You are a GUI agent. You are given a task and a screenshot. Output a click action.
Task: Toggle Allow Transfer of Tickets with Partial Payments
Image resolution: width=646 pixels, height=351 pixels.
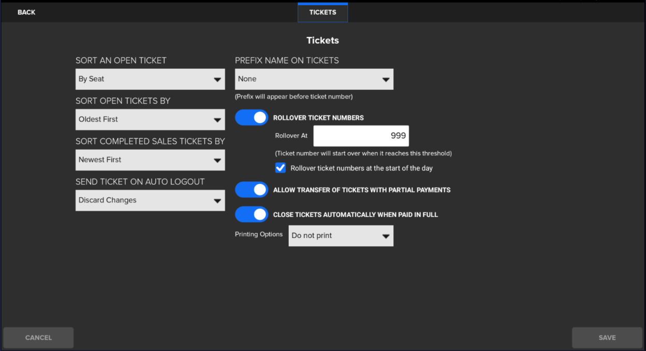[252, 190]
